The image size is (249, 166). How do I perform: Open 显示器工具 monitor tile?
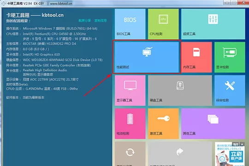(130, 90)
